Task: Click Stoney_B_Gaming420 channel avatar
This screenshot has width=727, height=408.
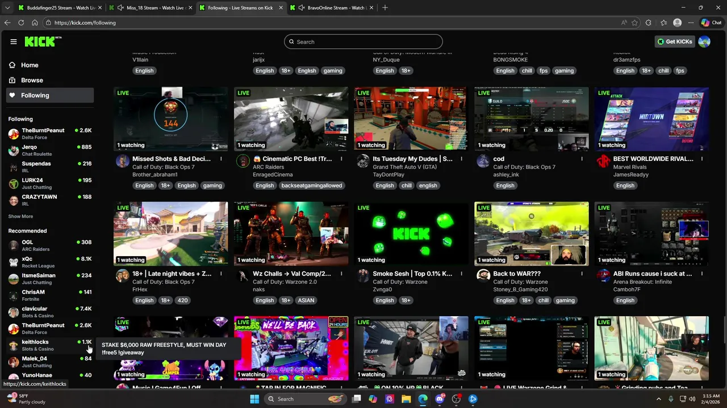Action: (483, 276)
